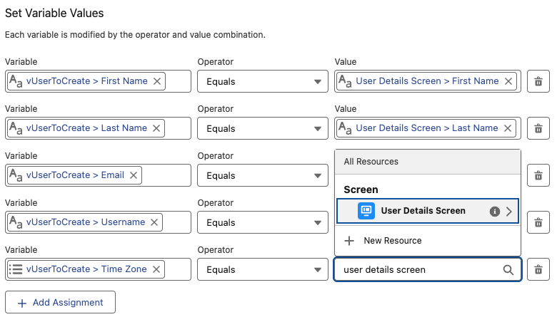Delete the Last Name assignment row
Image resolution: width=557 pixels, height=322 pixels.
538,128
